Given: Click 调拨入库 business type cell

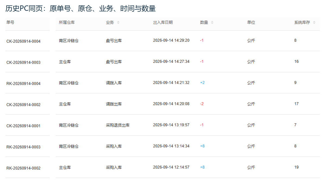Looking at the screenshot, I should (x=114, y=83).
